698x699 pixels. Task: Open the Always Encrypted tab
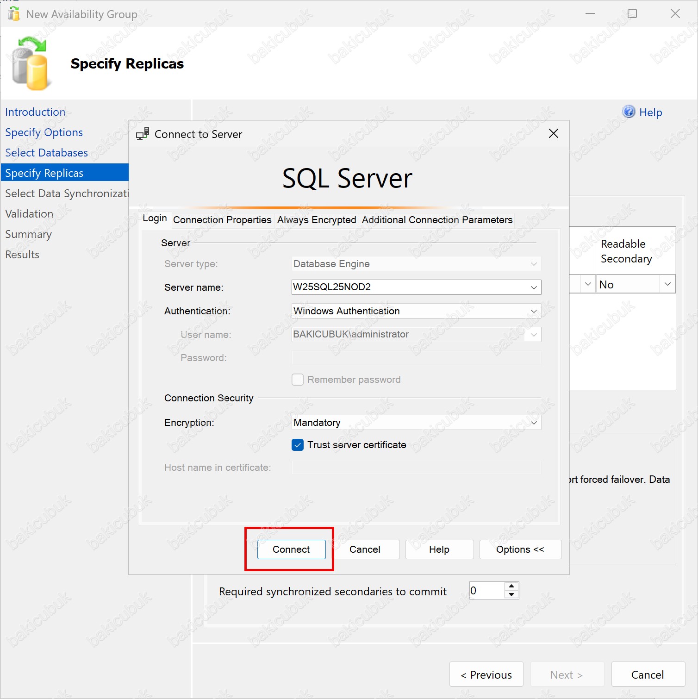(317, 220)
